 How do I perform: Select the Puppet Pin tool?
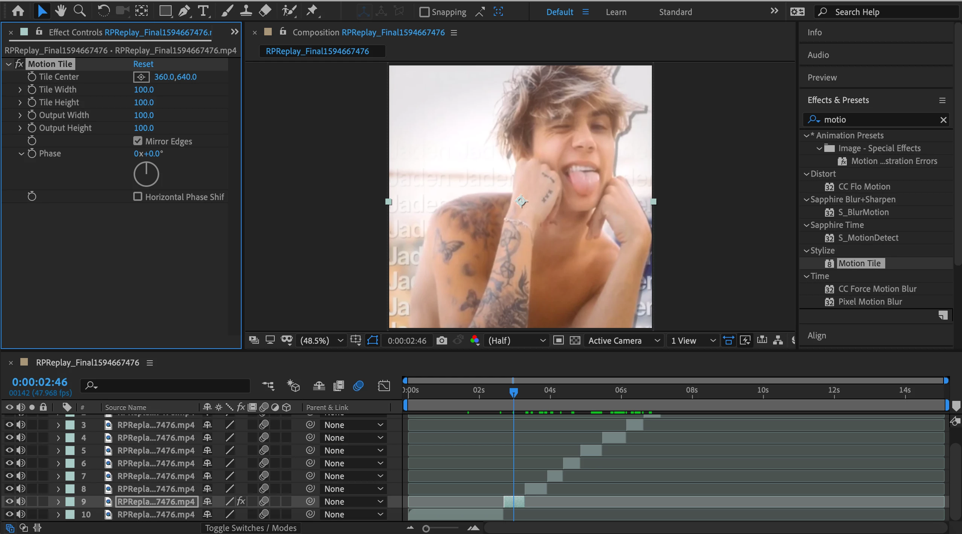312,11
